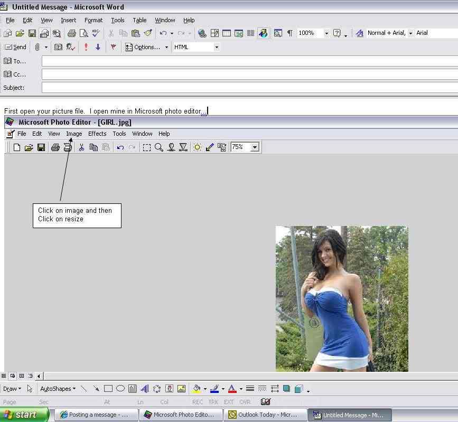Screen dimensions: 458x422
Task: Select the Format Painter brush icon
Action: point(148,33)
